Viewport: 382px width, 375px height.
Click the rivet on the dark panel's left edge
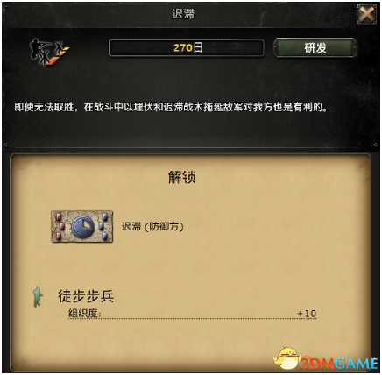point(6,145)
